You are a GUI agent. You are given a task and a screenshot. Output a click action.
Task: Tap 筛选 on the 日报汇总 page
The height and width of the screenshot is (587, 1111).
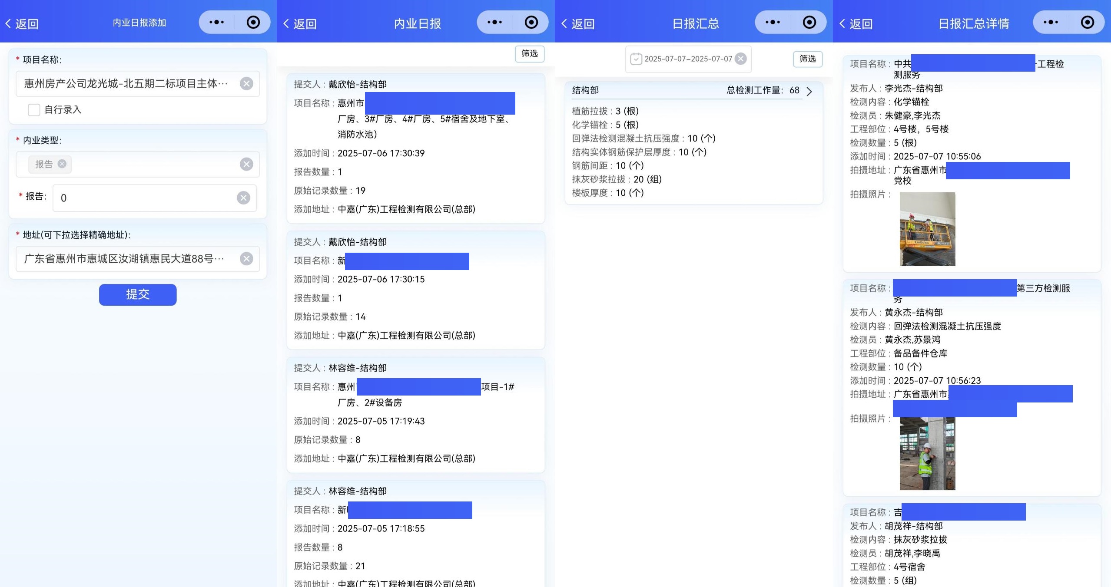pos(808,59)
